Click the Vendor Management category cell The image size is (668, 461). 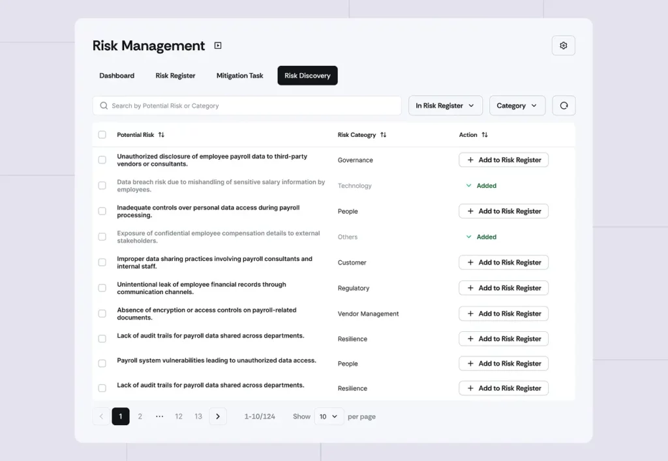(x=368, y=314)
